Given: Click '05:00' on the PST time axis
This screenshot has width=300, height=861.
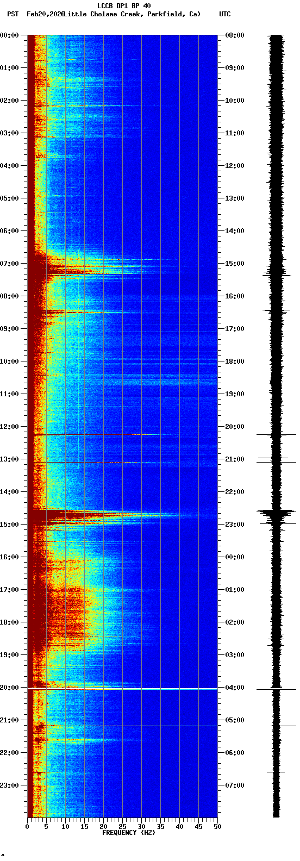Looking at the screenshot, I should click(10, 198).
